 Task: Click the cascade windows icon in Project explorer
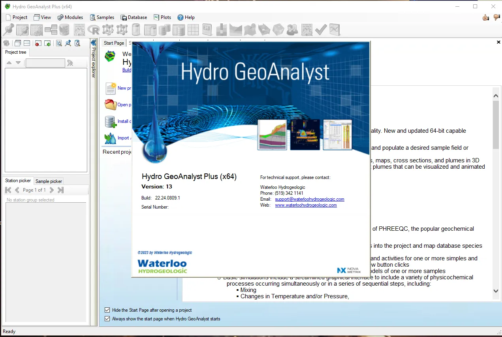coord(18,43)
